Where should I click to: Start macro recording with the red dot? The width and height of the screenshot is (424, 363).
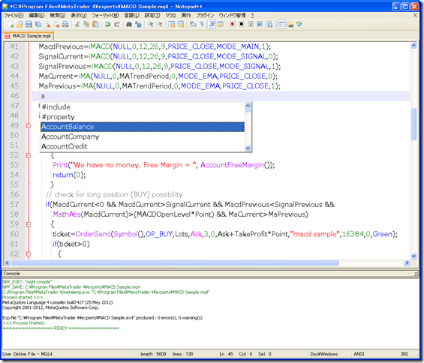(233, 25)
